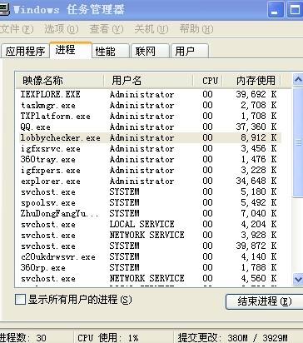This screenshot has width=303, height=343.
Task: Click the 34,648 K memory value
Action: coord(256,181)
